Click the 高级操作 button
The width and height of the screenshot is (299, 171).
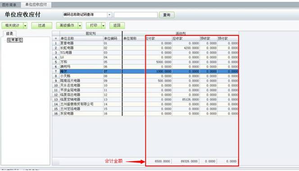pos(67,26)
